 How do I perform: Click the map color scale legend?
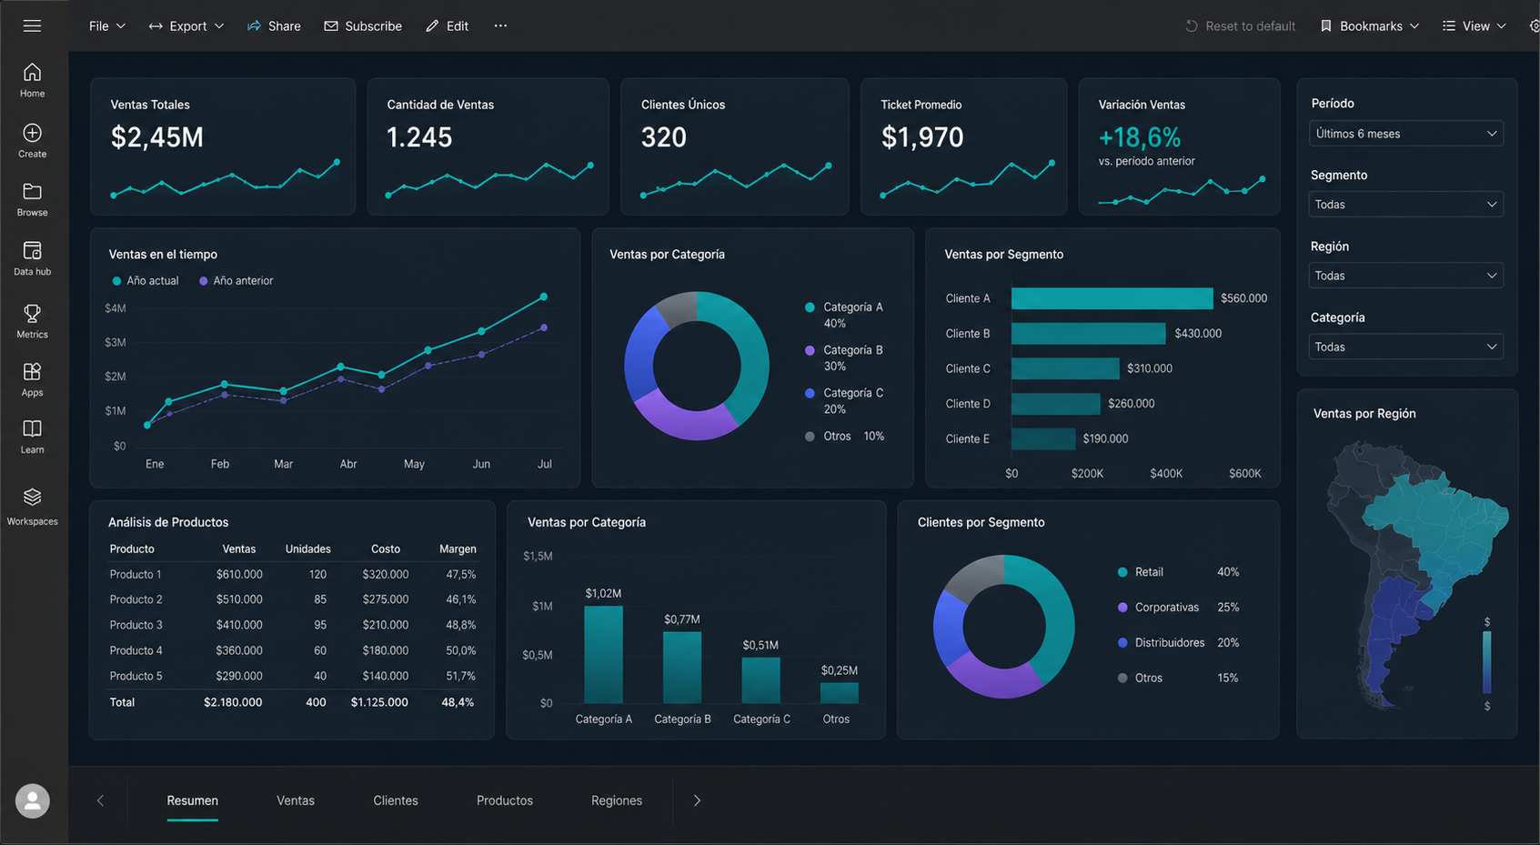[1487, 664]
